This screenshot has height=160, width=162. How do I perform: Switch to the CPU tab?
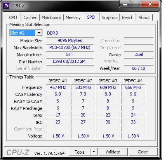tap(13, 17)
